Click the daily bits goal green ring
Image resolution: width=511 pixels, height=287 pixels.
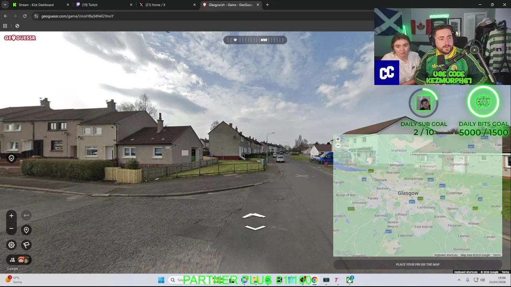[x=483, y=102]
